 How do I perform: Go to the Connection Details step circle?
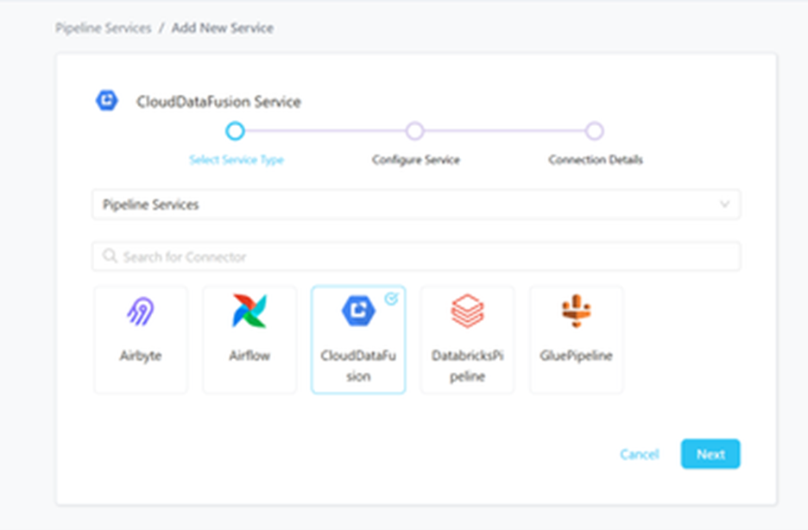[x=594, y=131]
